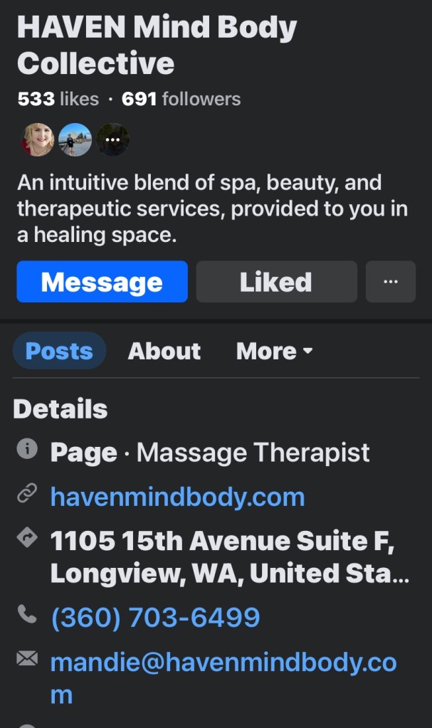432x728 pixels.
Task: Click the directions arrow icon beside address
Action: tap(27, 538)
